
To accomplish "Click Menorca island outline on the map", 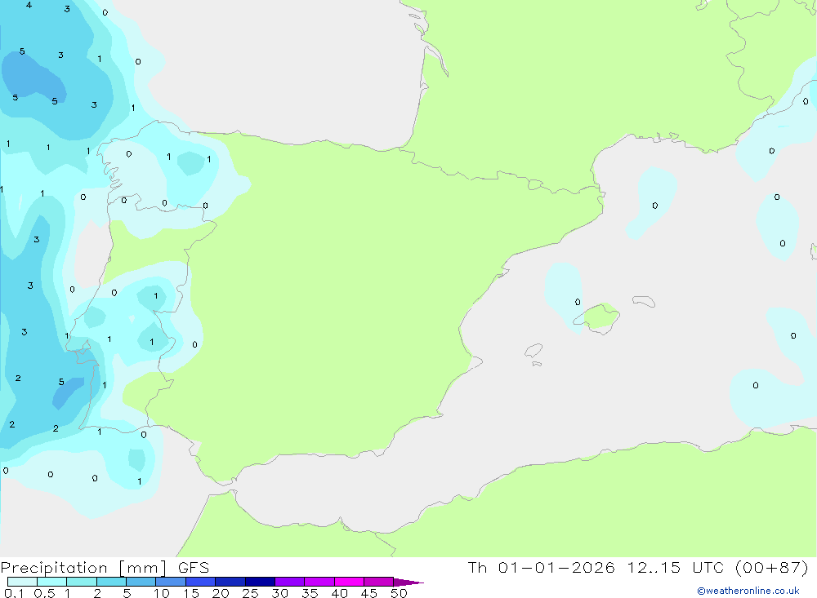I will (x=644, y=301).
